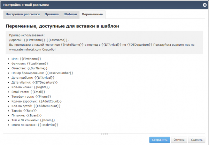Close the e-mail settings dialog
This screenshot has width=209, height=145.
204,5
